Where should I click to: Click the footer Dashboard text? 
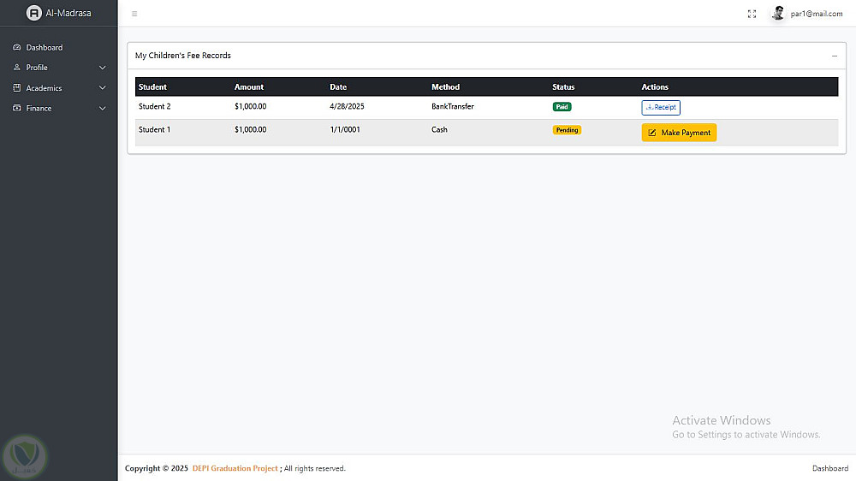(x=829, y=468)
